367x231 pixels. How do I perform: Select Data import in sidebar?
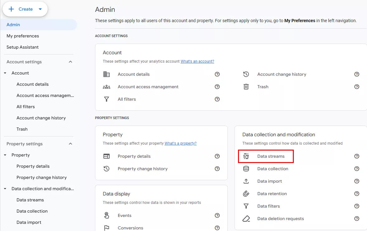tap(29, 223)
